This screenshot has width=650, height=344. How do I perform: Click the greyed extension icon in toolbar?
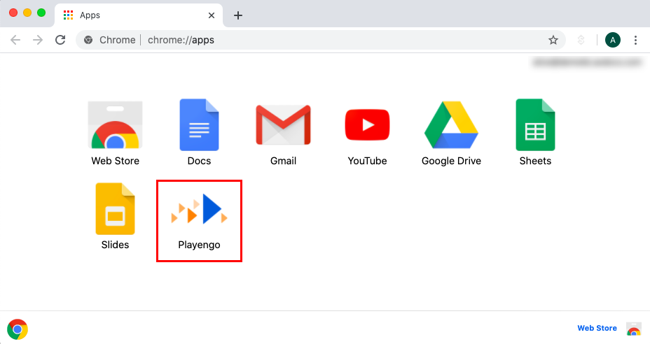point(581,40)
